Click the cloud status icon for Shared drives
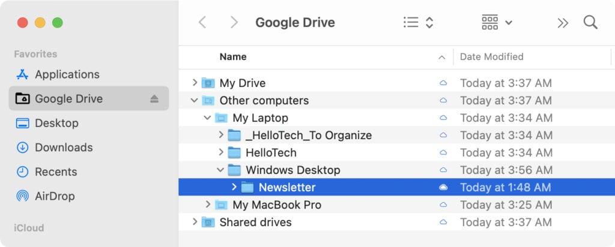 click(443, 222)
